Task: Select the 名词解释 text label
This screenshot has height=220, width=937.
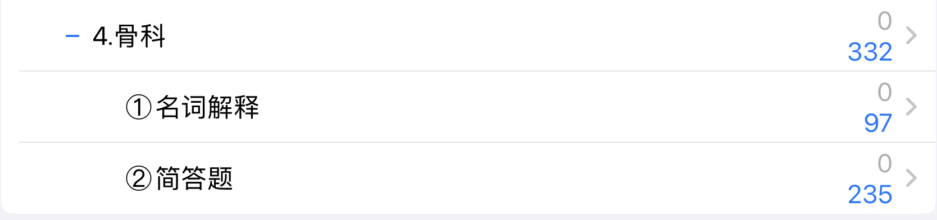Action: coord(207,107)
